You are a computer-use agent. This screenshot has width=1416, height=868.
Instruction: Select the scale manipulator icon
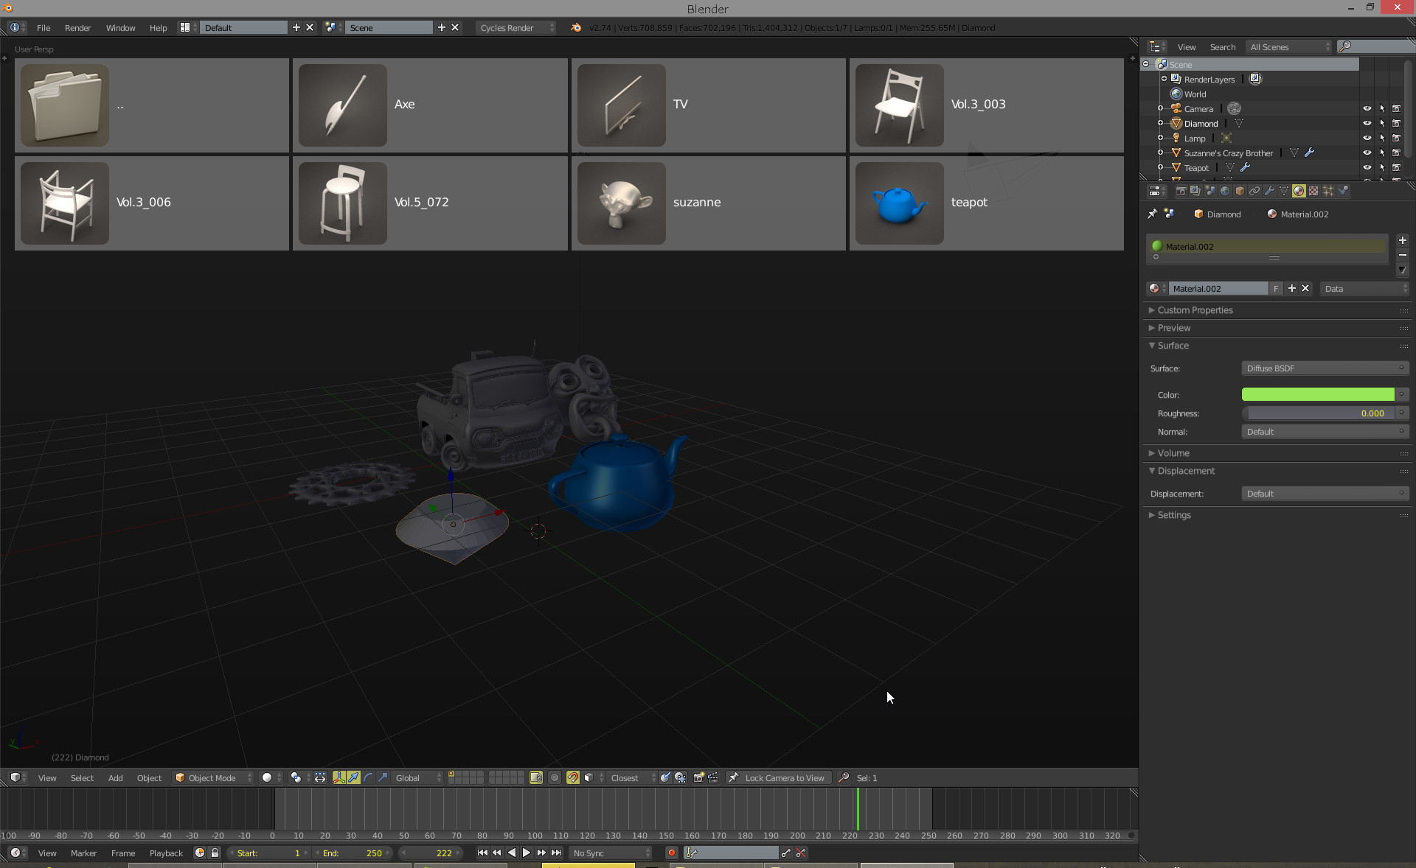point(383,777)
